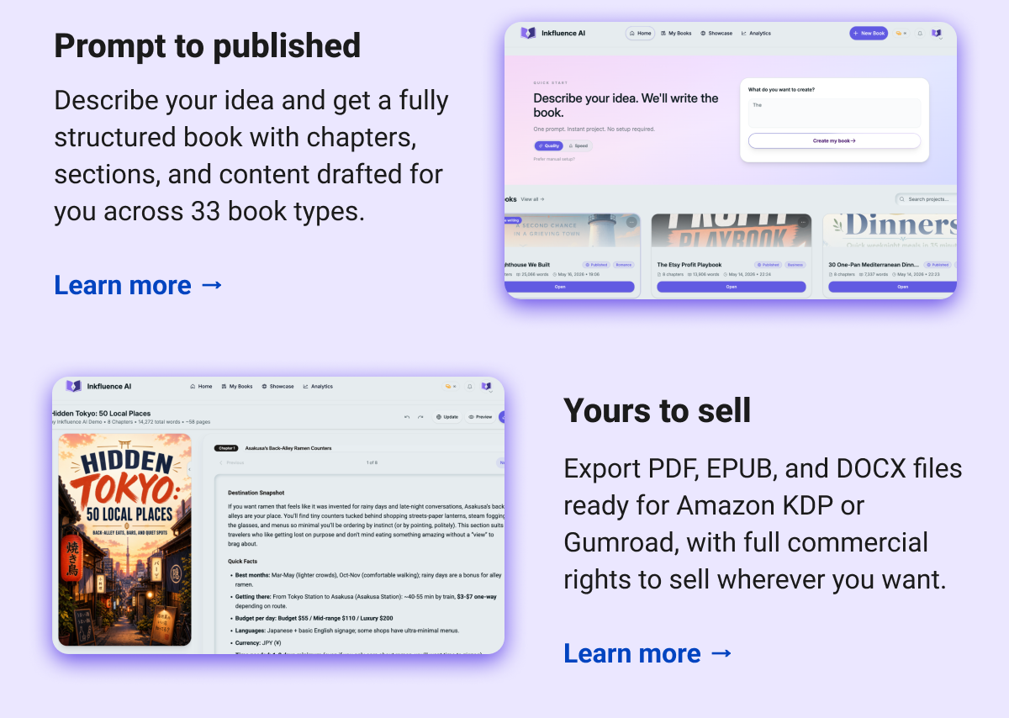The image size is (1009, 718).
Task: Collapse cover panel with side chevron
Action: (x=189, y=469)
